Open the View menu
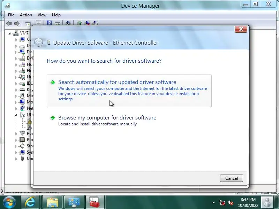Screen dimensions: 279x209 click(x=42, y=15)
